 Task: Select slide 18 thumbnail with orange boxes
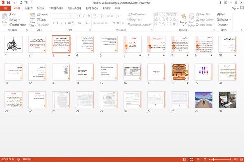click(x=180, y=72)
